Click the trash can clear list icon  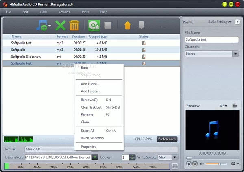pos(74,26)
